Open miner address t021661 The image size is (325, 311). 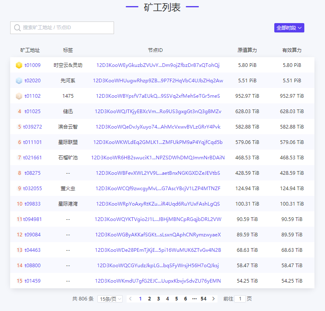pos(32,157)
